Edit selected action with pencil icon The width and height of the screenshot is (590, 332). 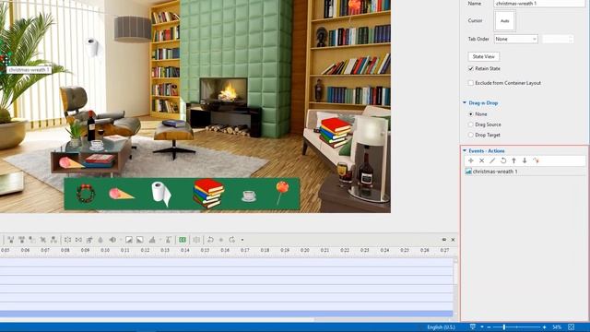tap(492, 160)
